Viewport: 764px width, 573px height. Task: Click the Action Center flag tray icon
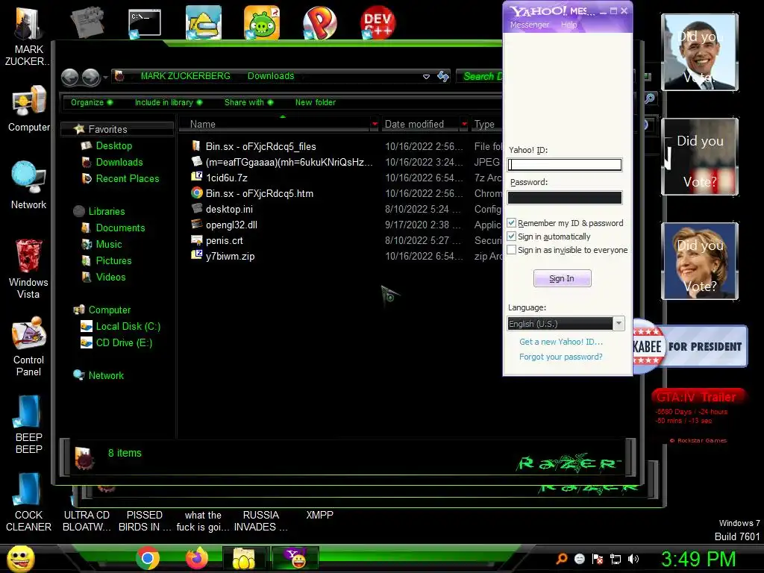pos(598,559)
